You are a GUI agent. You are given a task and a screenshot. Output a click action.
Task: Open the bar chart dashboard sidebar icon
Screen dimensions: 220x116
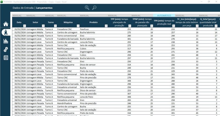click(5, 41)
